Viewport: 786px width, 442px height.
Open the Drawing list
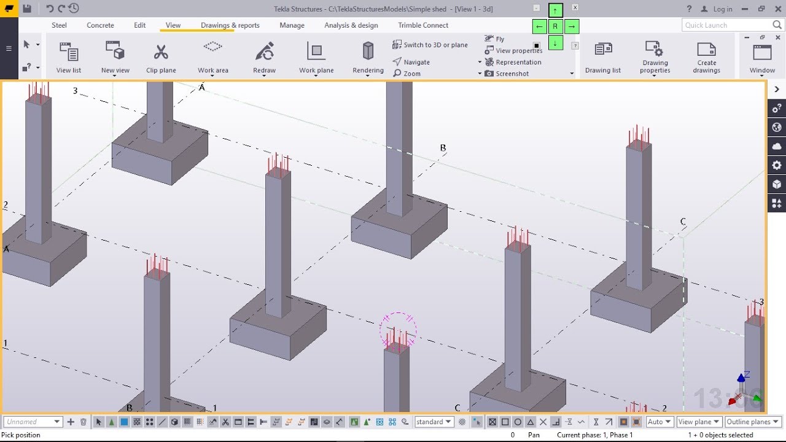click(603, 58)
